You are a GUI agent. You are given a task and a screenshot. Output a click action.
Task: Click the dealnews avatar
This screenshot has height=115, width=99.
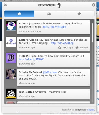pos(11,42)
